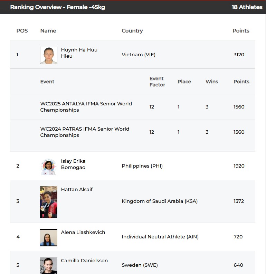This screenshot has height=274, width=266.
Task: Click the Ranking Overview Female -45kg heading
Action: [x=58, y=7]
